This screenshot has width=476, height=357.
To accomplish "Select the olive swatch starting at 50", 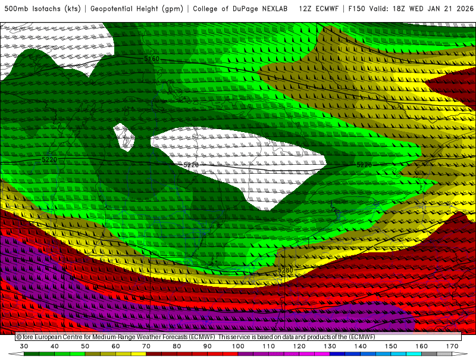I will [93, 354].
